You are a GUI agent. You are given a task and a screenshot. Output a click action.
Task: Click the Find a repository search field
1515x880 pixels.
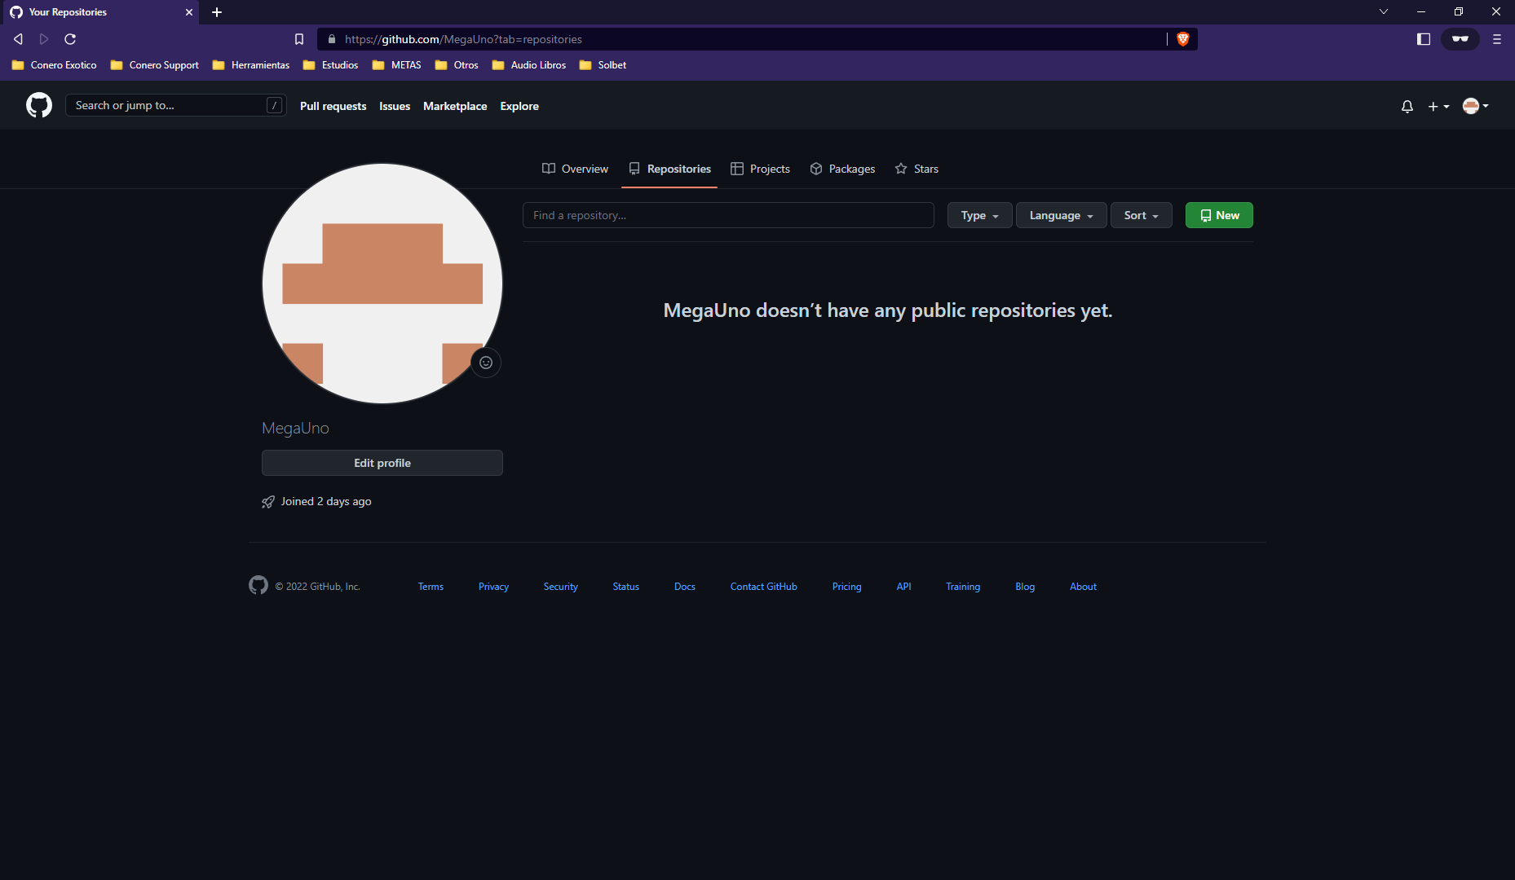728,215
